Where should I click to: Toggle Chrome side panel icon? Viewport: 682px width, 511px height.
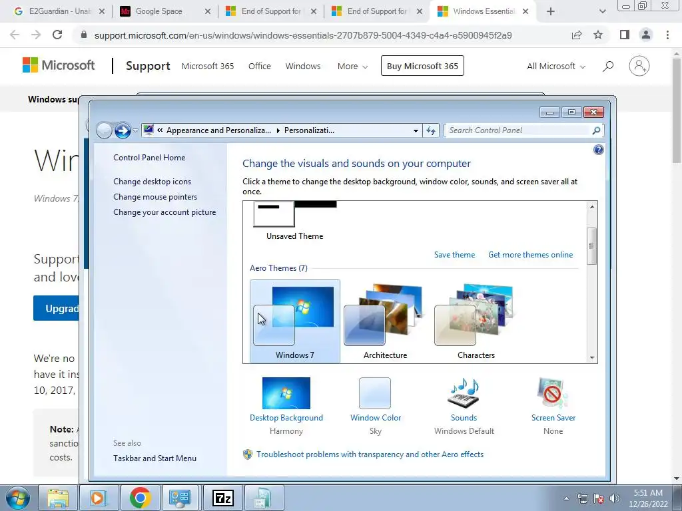625,35
